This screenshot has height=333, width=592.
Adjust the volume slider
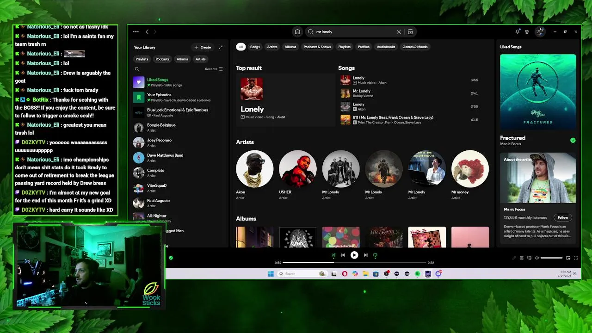coord(551,258)
